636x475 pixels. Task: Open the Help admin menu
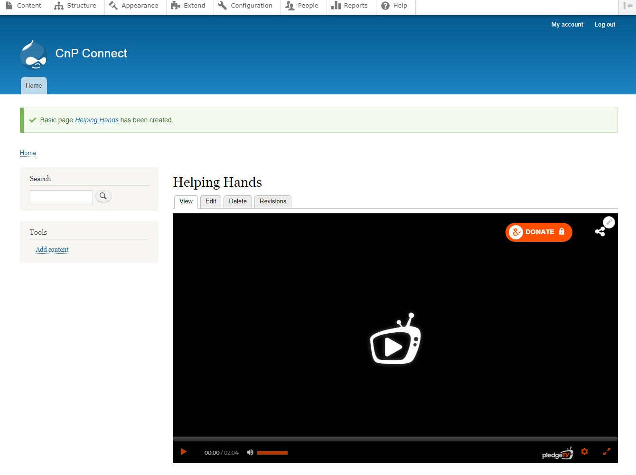[394, 6]
